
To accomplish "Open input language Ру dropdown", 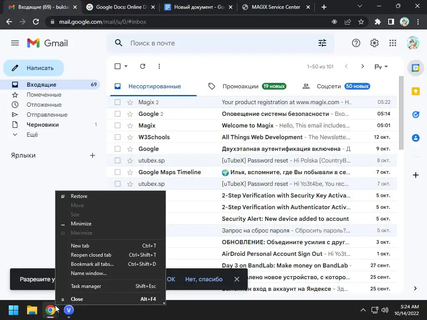I will coord(381,67).
